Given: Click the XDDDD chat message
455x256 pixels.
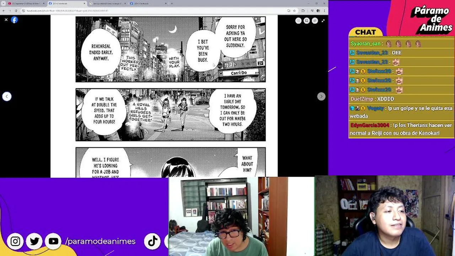Looking at the screenshot, I should click(x=386, y=99).
